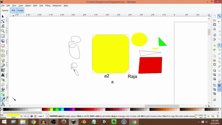Screen dimensions: 222x125
Task: Increase the zoom percentage stepper
Action: (217, 116)
